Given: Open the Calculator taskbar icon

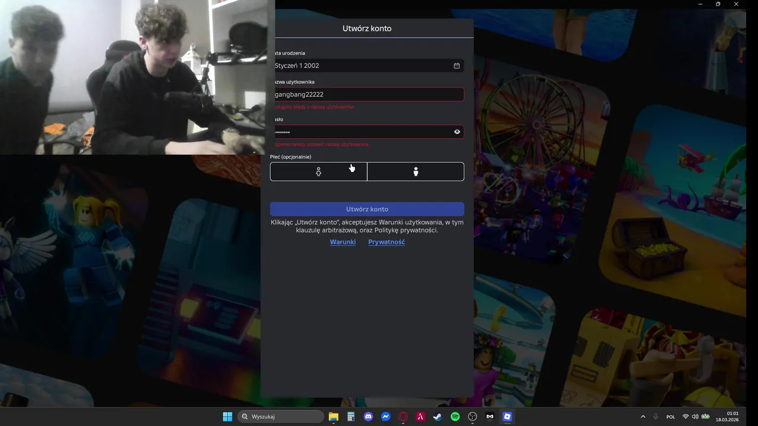Looking at the screenshot, I should [x=351, y=417].
